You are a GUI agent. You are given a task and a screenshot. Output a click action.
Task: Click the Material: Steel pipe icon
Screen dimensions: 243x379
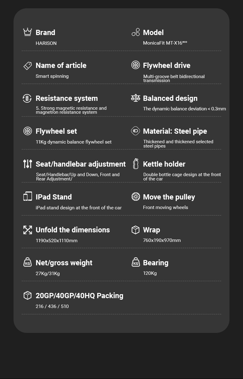136,131
